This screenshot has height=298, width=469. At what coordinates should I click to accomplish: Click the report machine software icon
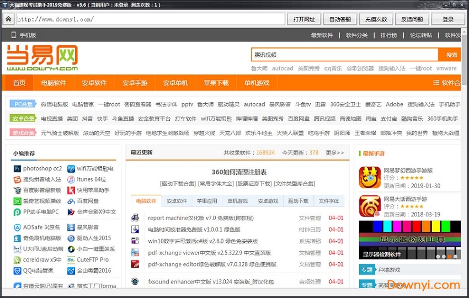(x=135, y=218)
